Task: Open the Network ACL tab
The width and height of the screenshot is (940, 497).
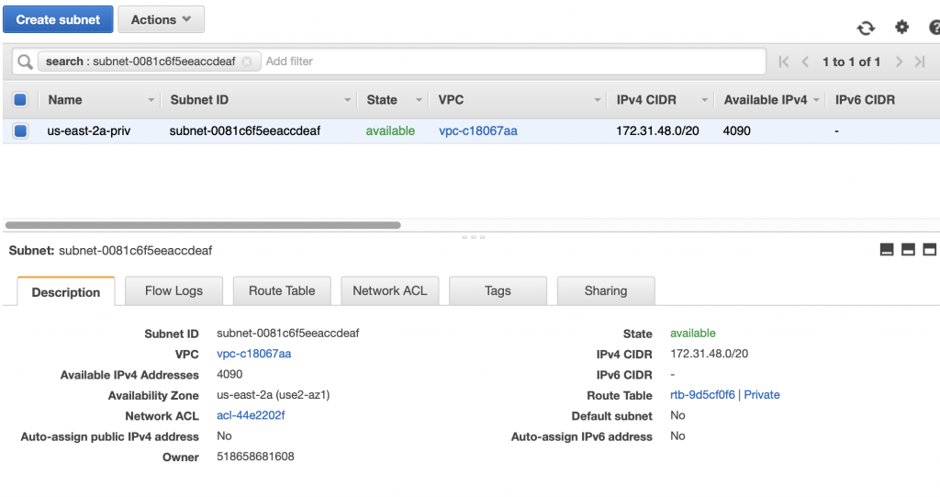Action: [389, 291]
